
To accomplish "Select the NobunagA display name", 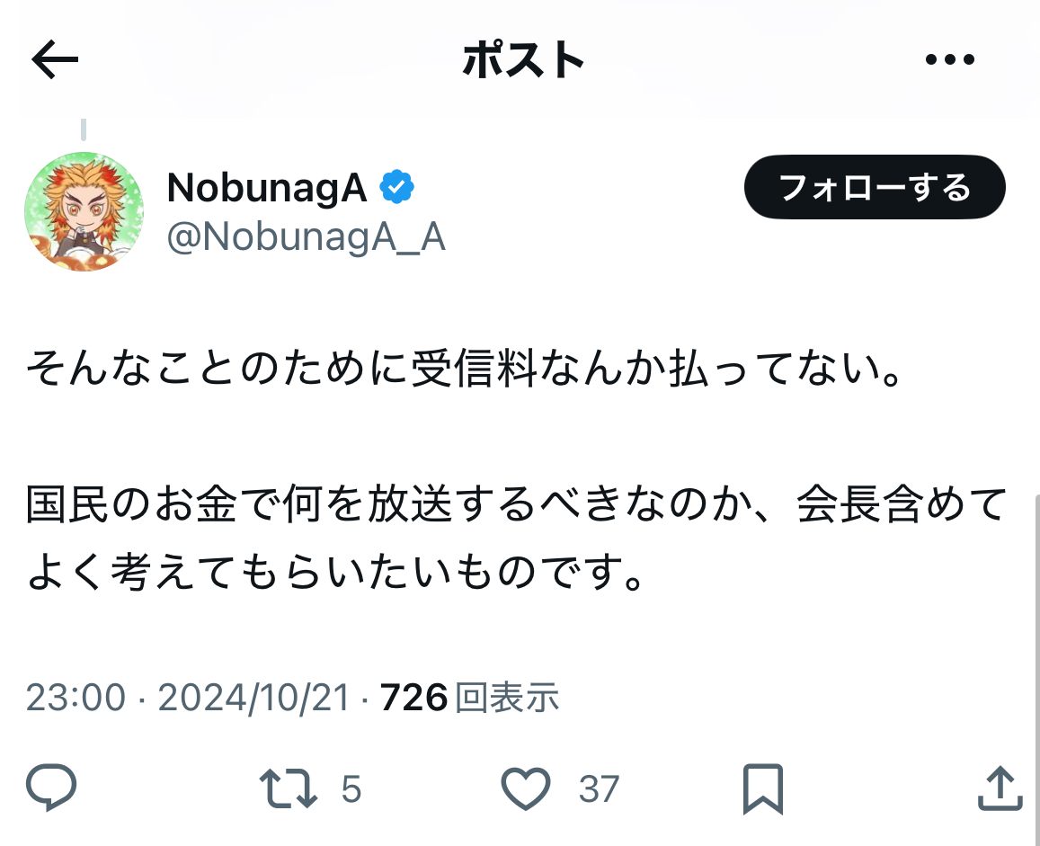I will (x=267, y=187).
